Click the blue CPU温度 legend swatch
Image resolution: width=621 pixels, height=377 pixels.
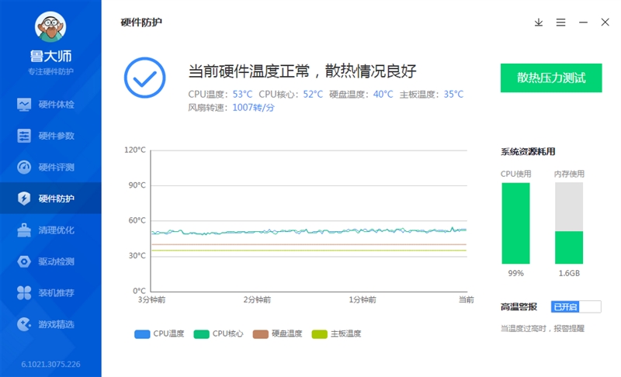click(142, 334)
